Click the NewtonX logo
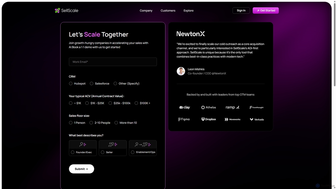This screenshot has height=189, width=336. click(x=191, y=34)
